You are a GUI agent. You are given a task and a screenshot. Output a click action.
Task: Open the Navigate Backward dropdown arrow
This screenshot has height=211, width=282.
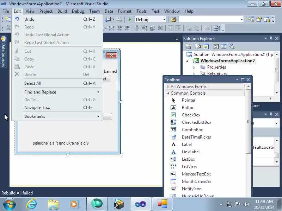114,19
